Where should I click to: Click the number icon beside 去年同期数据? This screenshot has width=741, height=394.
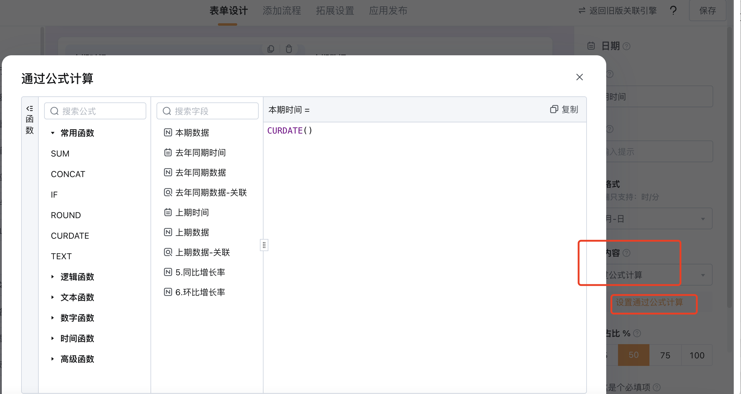168,172
